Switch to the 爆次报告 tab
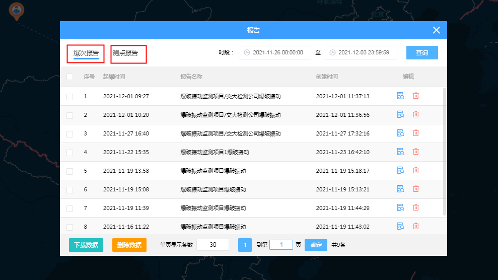Viewport: 498px width, 280px height. point(86,53)
